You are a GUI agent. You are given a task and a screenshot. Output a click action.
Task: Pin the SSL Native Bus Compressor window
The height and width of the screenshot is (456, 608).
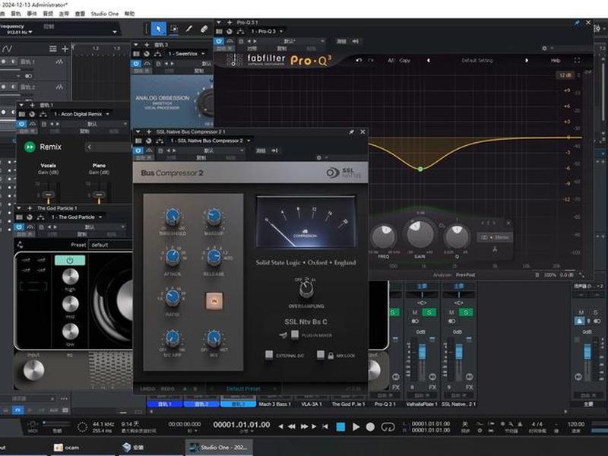tap(351, 131)
